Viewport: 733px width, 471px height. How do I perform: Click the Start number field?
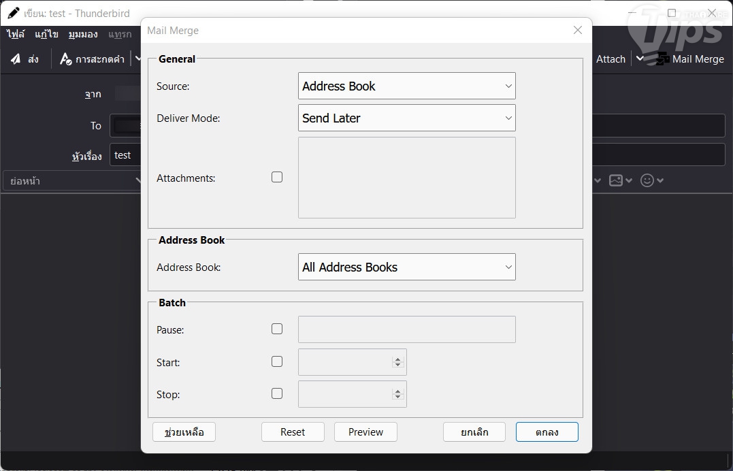(353, 361)
